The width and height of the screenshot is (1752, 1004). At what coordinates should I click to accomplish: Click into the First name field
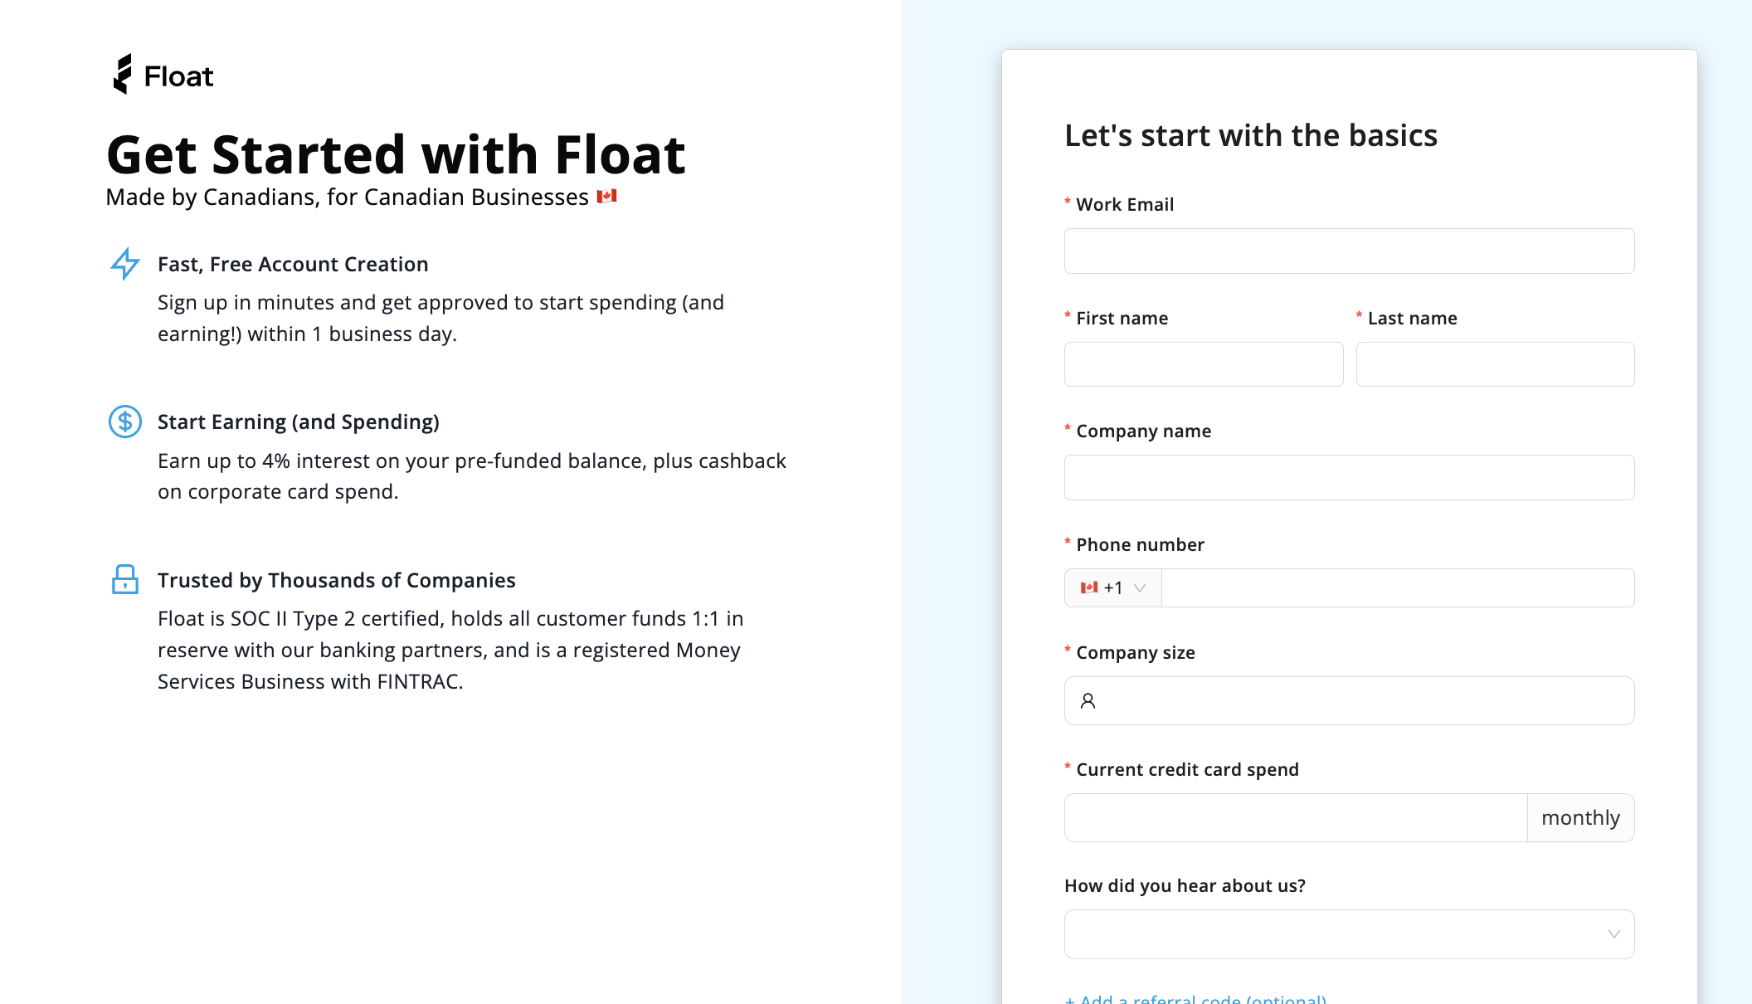click(1203, 364)
